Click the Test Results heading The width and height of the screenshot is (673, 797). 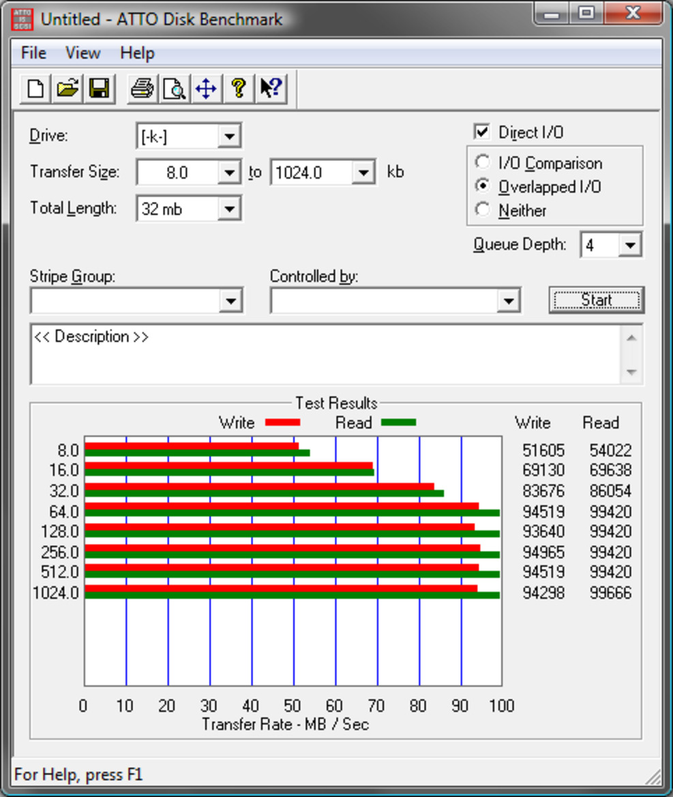[337, 403]
